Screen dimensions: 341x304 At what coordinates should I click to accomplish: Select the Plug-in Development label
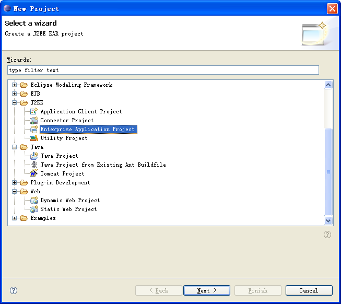60,182
